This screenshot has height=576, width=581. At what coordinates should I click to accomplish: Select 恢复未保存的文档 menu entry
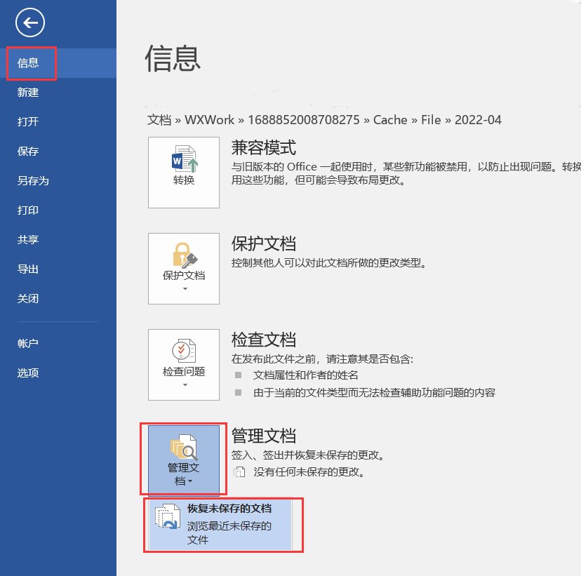[221, 524]
